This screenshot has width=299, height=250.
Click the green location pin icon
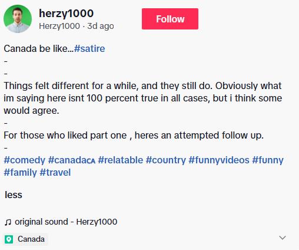click(9, 239)
